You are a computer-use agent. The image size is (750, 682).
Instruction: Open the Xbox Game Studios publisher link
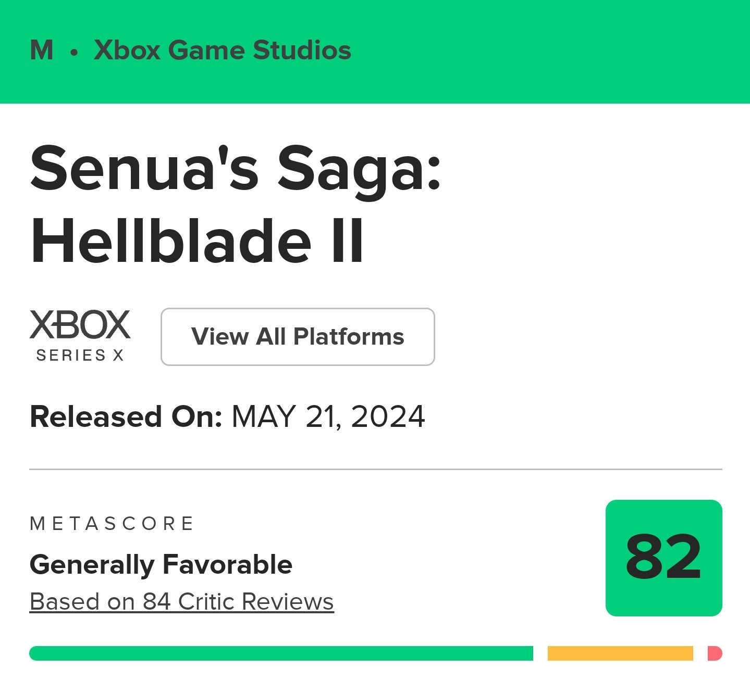pos(223,50)
